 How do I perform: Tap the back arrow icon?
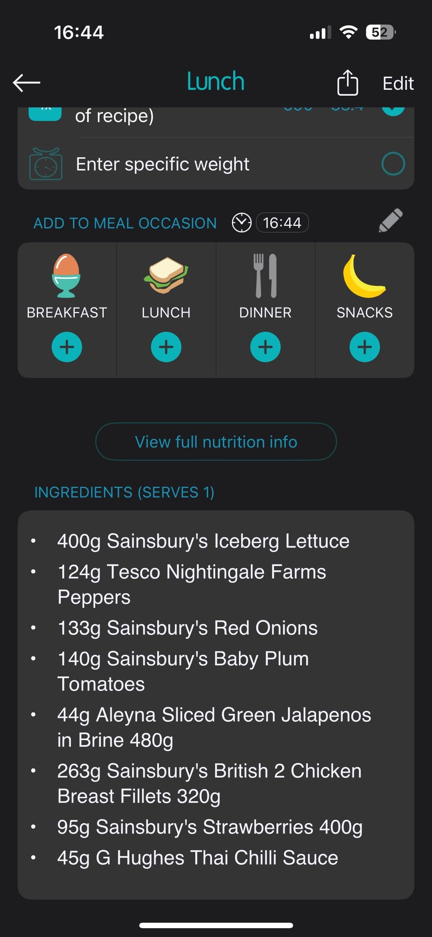click(x=26, y=83)
